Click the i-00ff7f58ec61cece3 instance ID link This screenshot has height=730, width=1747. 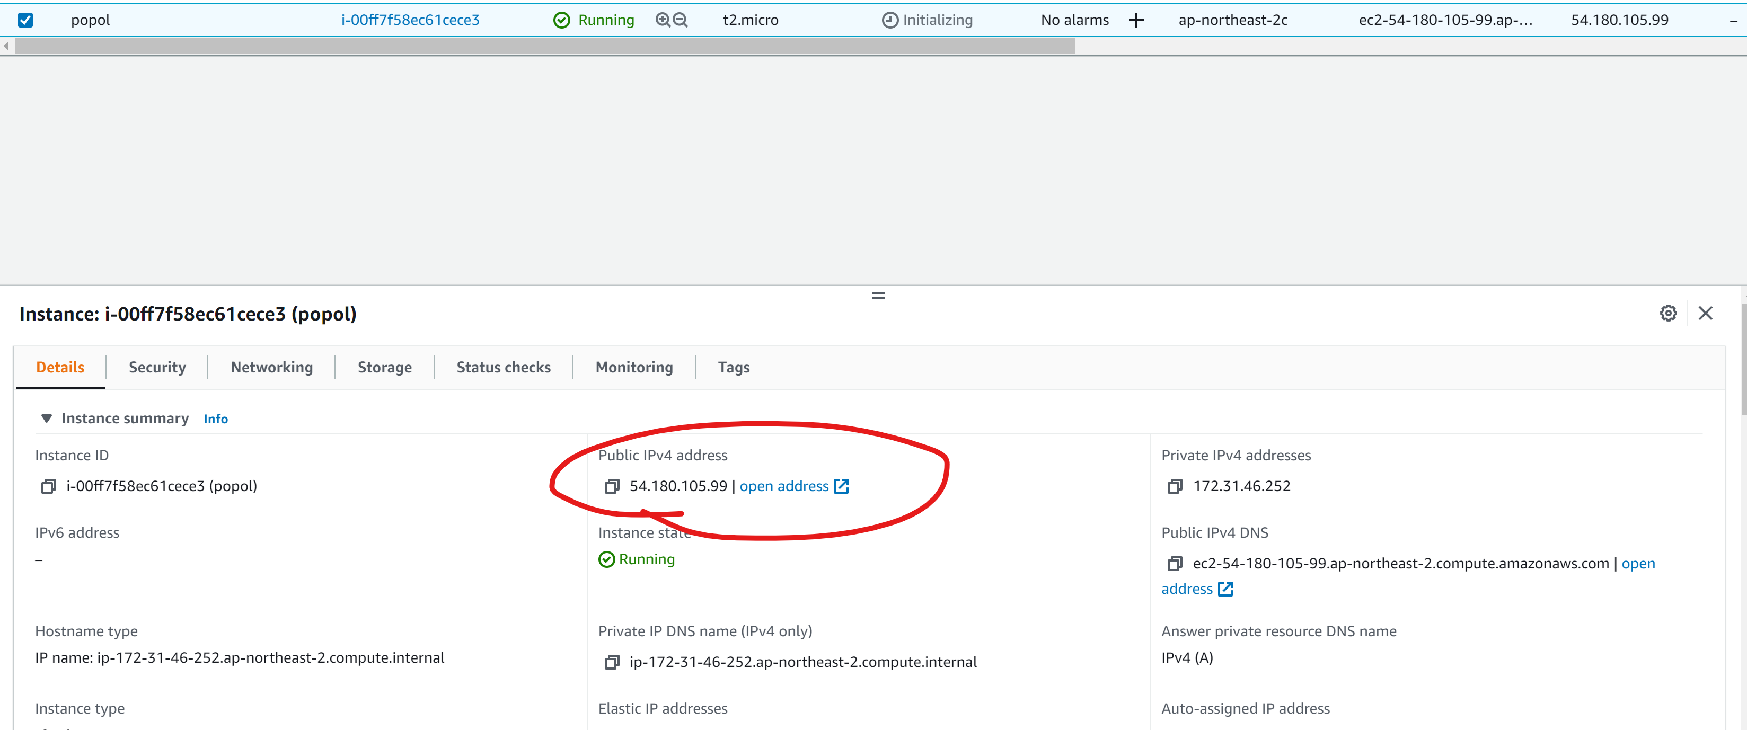pos(410,20)
